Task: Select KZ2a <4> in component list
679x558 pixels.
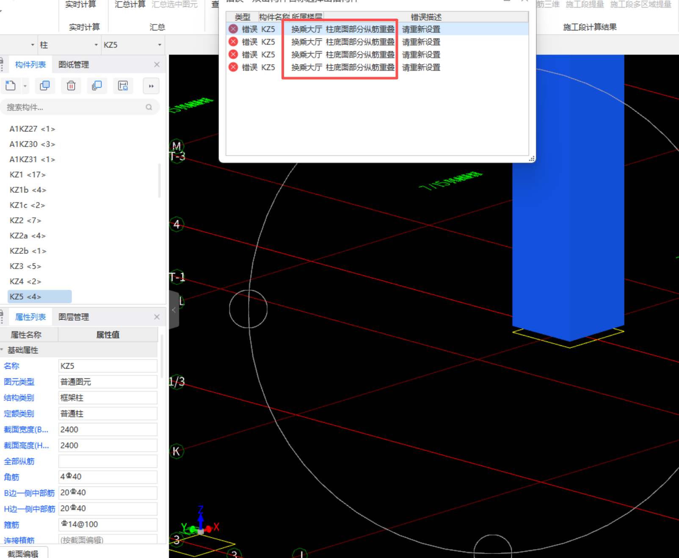Action: [x=28, y=236]
